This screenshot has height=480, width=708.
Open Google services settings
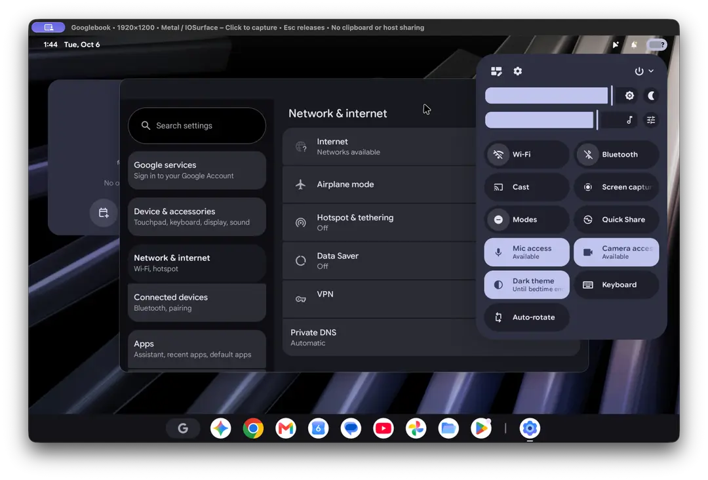click(x=197, y=170)
